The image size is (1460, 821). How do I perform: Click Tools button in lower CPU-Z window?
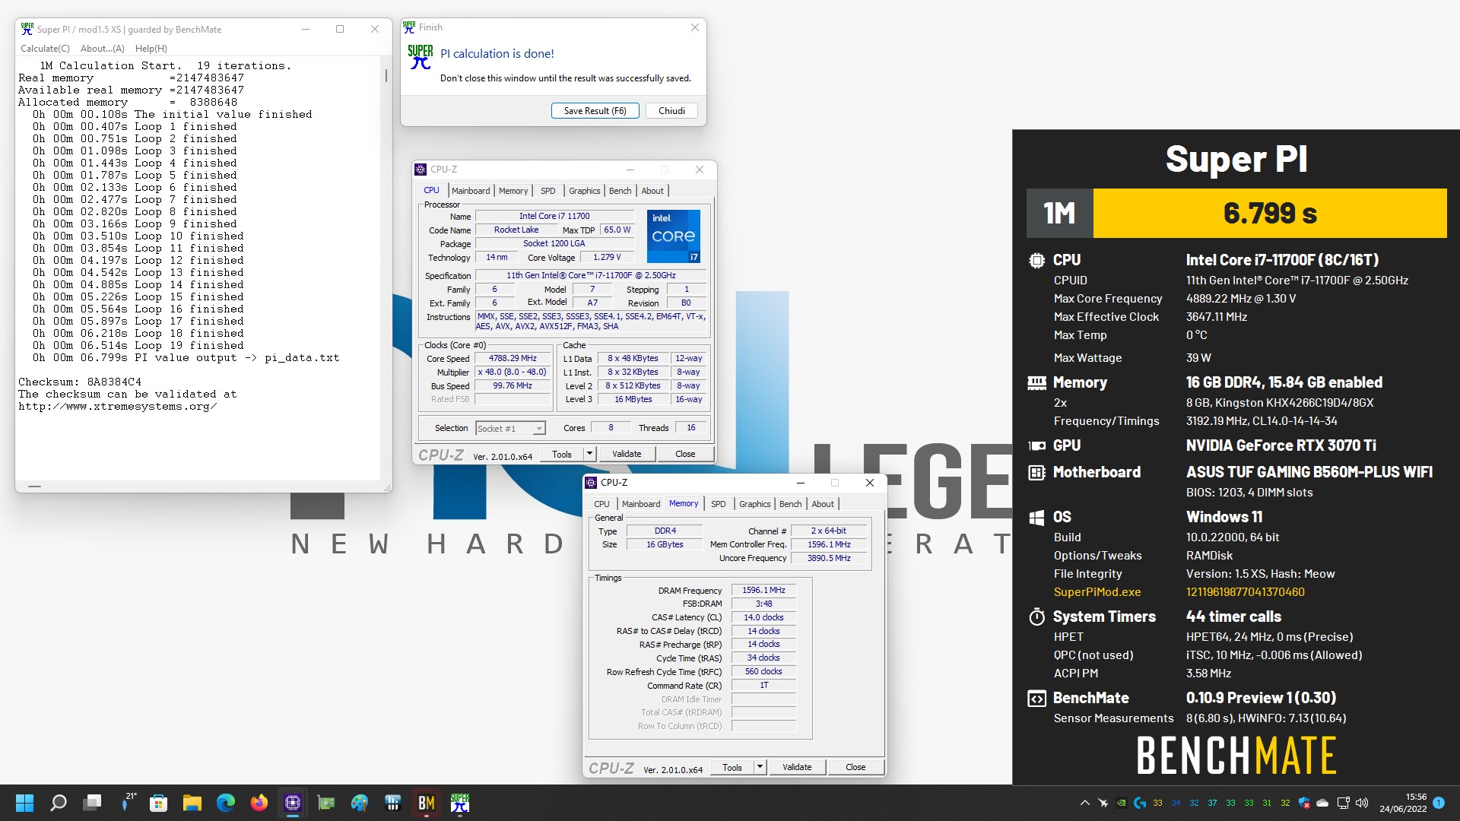point(732,767)
